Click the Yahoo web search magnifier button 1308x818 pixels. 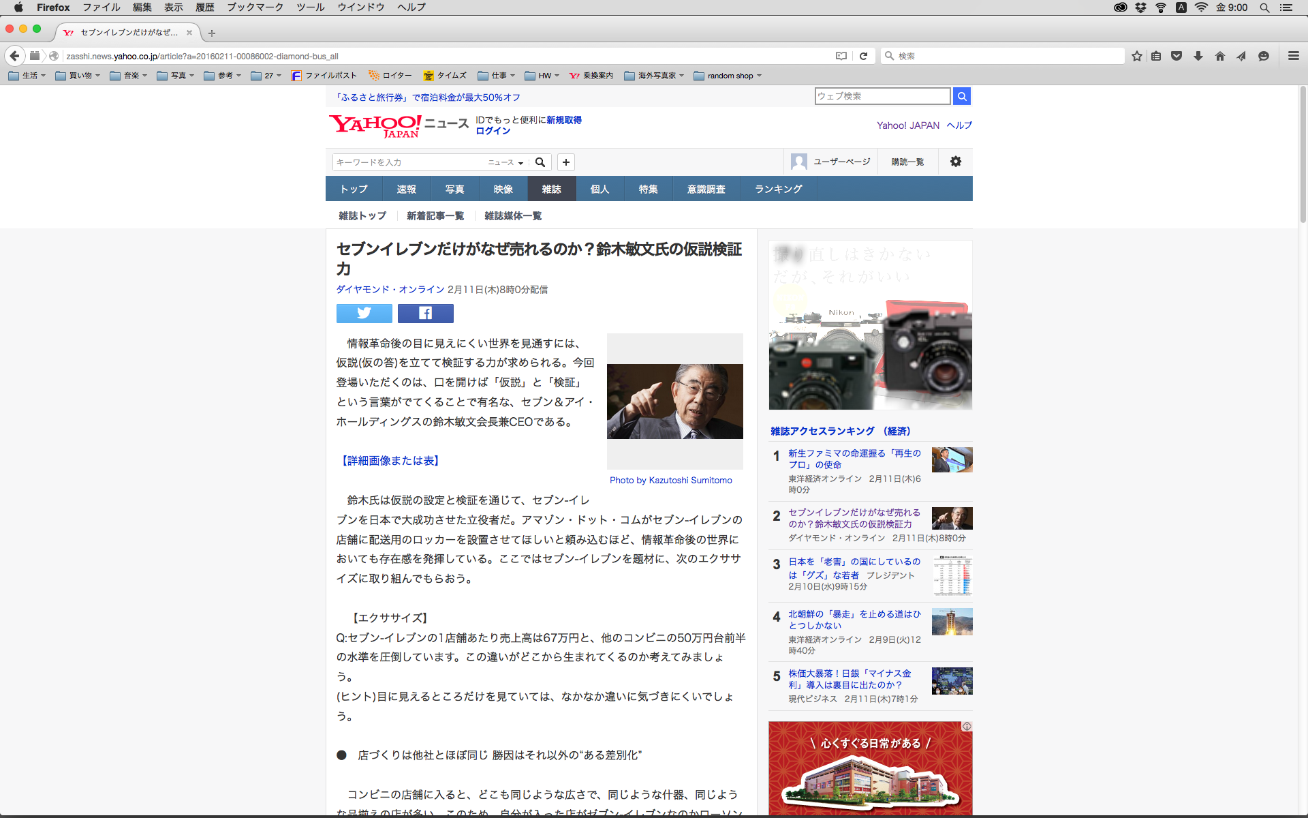click(x=961, y=96)
